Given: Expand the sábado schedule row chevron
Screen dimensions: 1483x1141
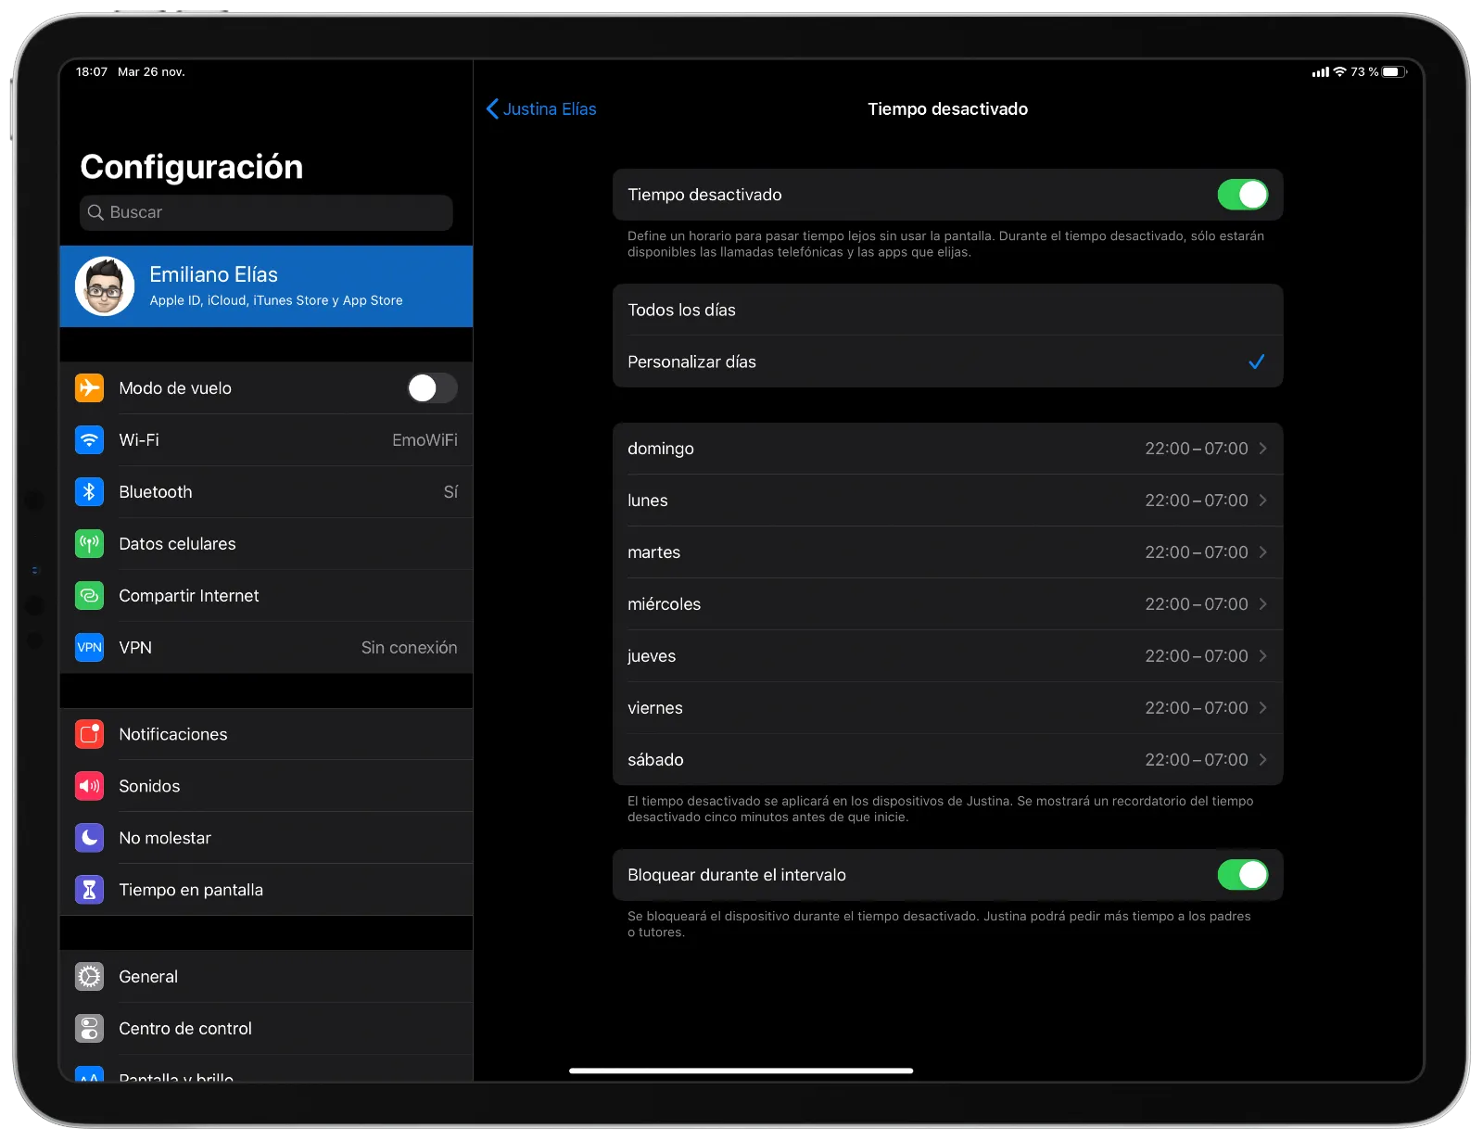Looking at the screenshot, I should (x=1262, y=760).
